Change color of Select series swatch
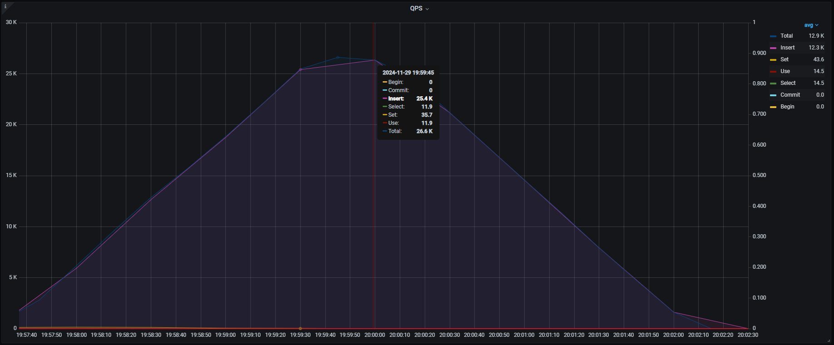This screenshot has width=834, height=345. (773, 84)
